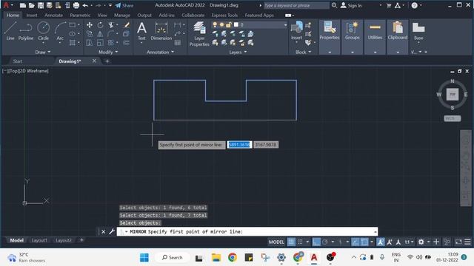The height and width of the screenshot is (266, 474).
Task: Click the Undo arrow
Action: pyautogui.click(x=85, y=5)
